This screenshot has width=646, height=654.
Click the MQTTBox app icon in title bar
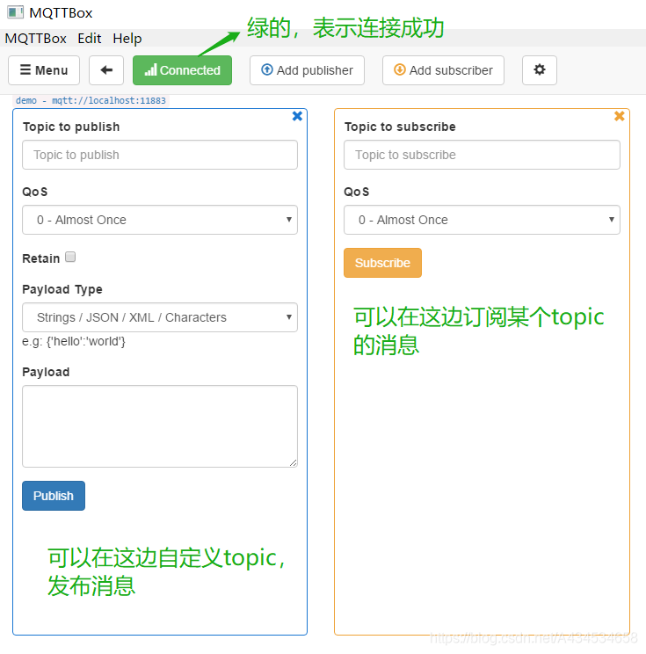pyautogui.click(x=16, y=12)
